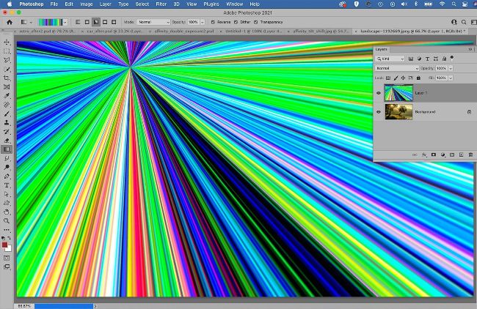The image size is (477, 309).
Task: Open the Layer menu
Action: [x=105, y=4]
